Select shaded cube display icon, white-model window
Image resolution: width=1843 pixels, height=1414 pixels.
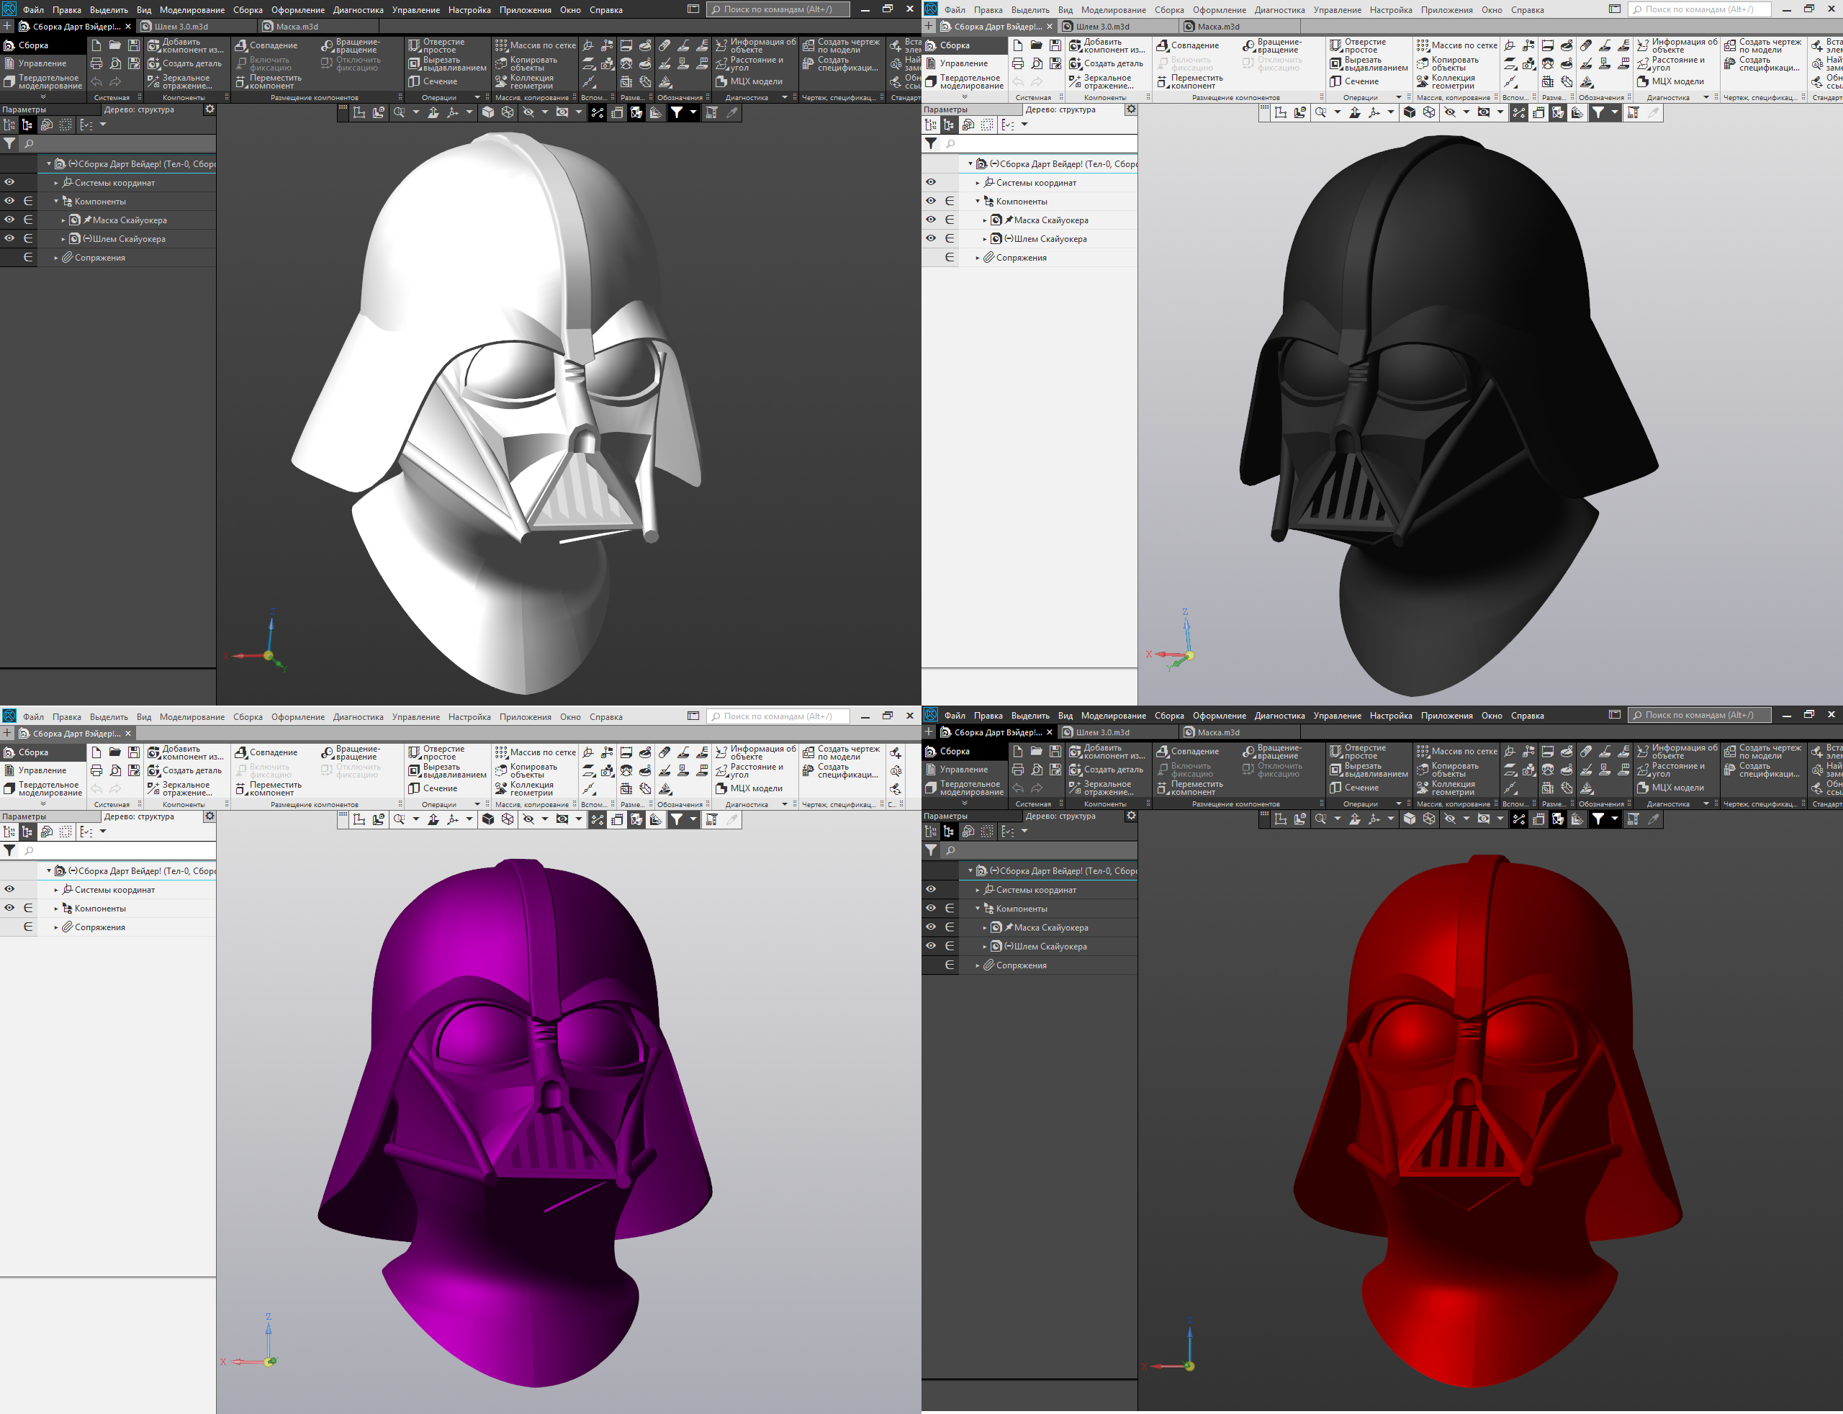point(488,112)
